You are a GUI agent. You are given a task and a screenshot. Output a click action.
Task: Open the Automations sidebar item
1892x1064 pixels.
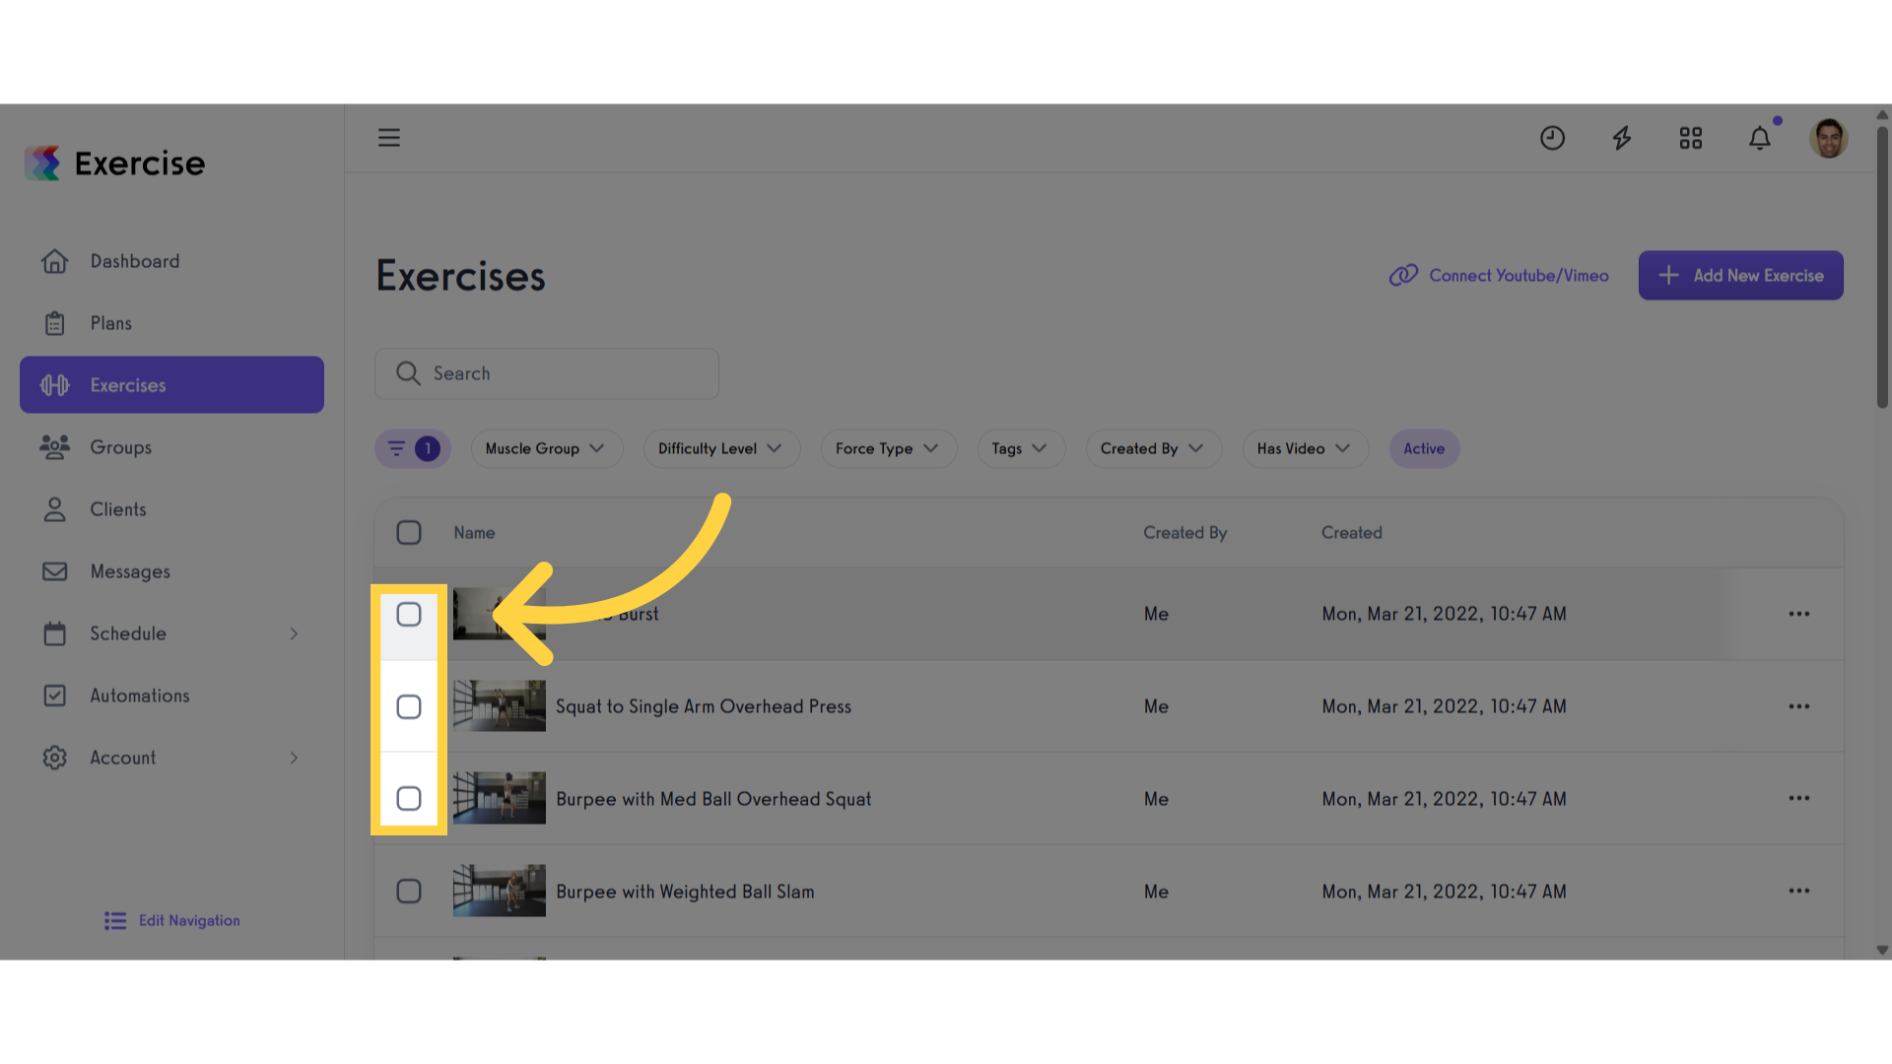point(139,696)
